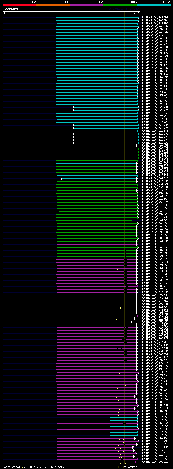Image resolution: width=173 pixels, height=469 pixels.
Task: Click the UniRef100_P07030 label
Action: 155,71
